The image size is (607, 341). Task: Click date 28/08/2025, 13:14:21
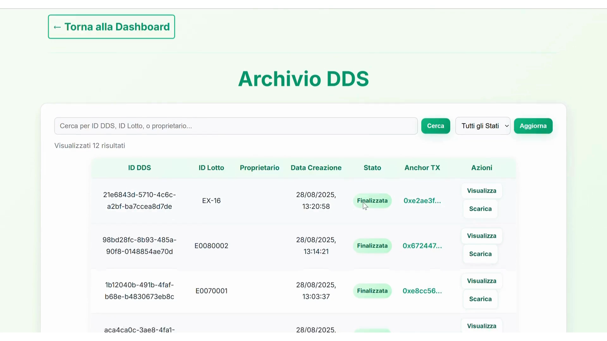click(316, 246)
